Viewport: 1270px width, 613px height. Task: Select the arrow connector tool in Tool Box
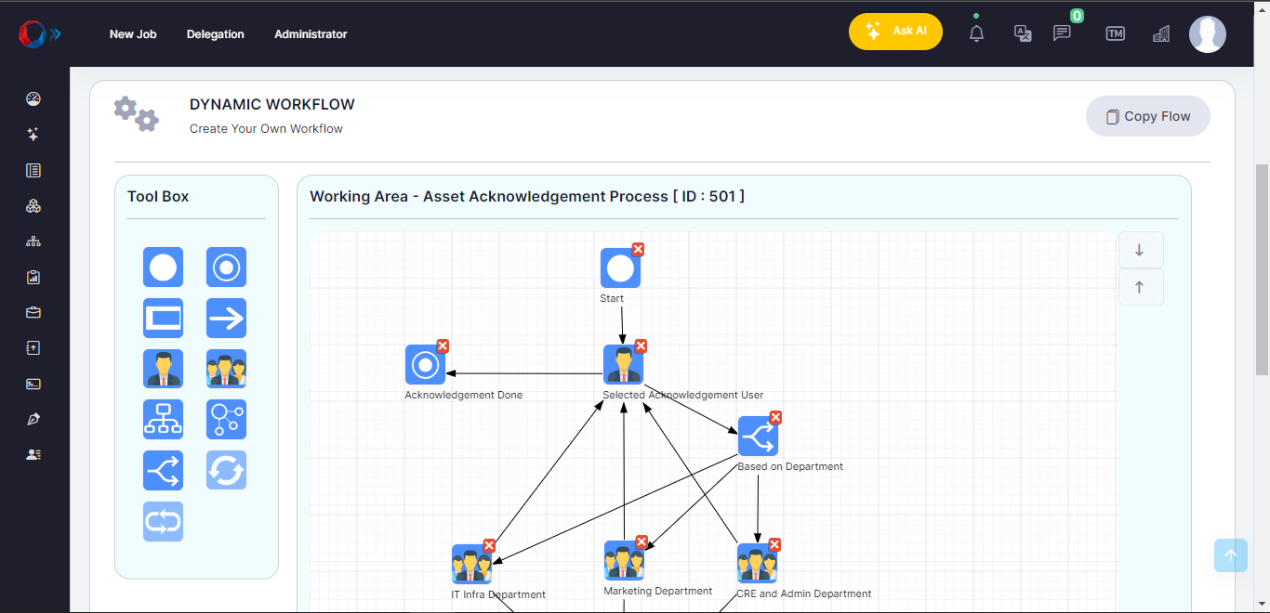click(x=226, y=318)
